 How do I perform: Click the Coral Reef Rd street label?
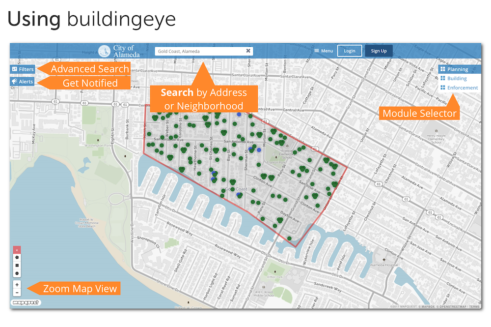(x=223, y=287)
